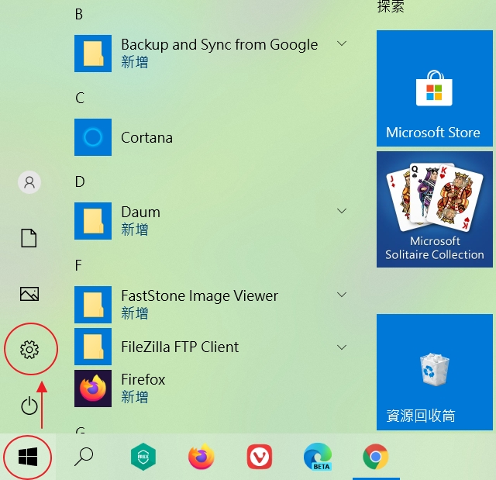Open the taskbar Search magnifier
This screenshot has width=496, height=480.
coord(84,457)
